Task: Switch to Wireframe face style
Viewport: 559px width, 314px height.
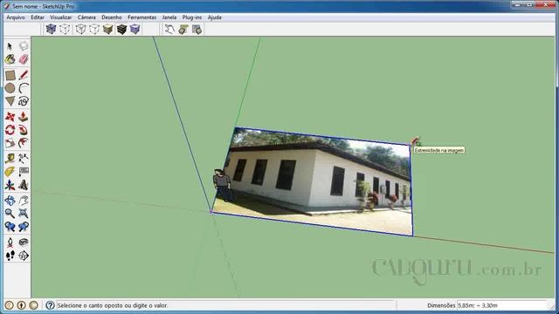Action: 80,29
